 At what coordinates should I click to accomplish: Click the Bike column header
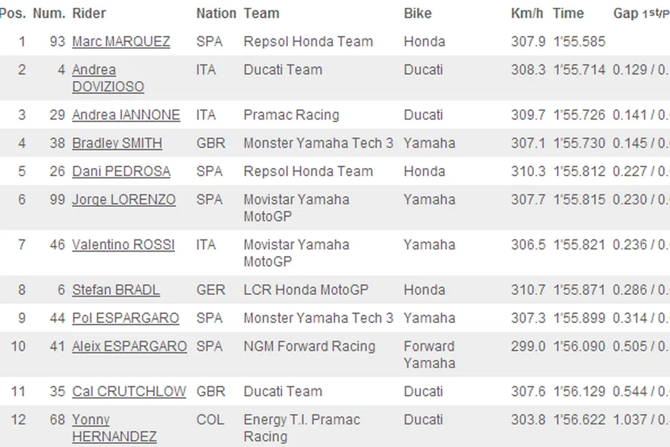pyautogui.click(x=417, y=13)
